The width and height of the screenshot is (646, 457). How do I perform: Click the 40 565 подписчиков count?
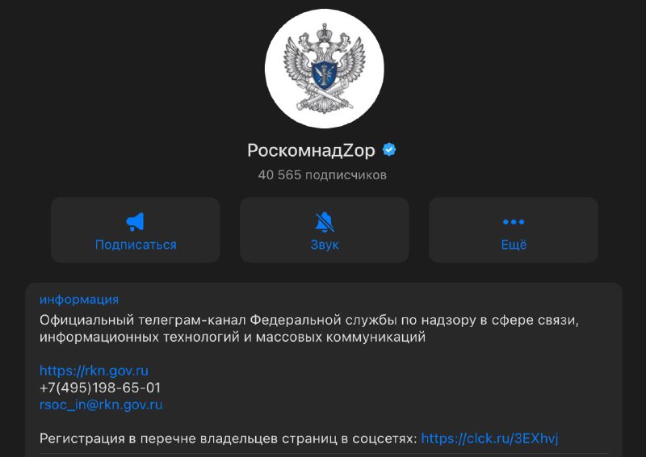pyautogui.click(x=322, y=175)
